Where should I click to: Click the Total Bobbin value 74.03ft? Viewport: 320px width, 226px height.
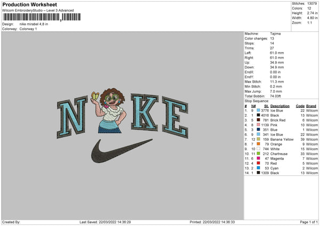point(276,96)
